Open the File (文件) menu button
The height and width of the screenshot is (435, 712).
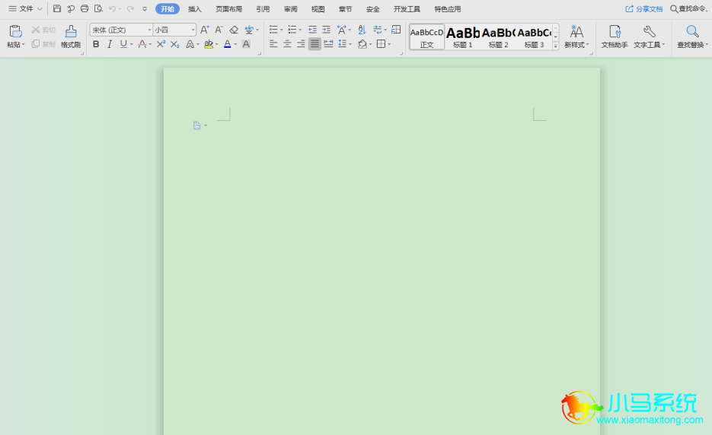click(21, 8)
